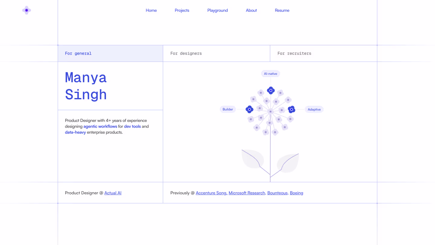The width and height of the screenshot is (435, 245).
Task: Open the Projects nav link
Action: pos(182,10)
